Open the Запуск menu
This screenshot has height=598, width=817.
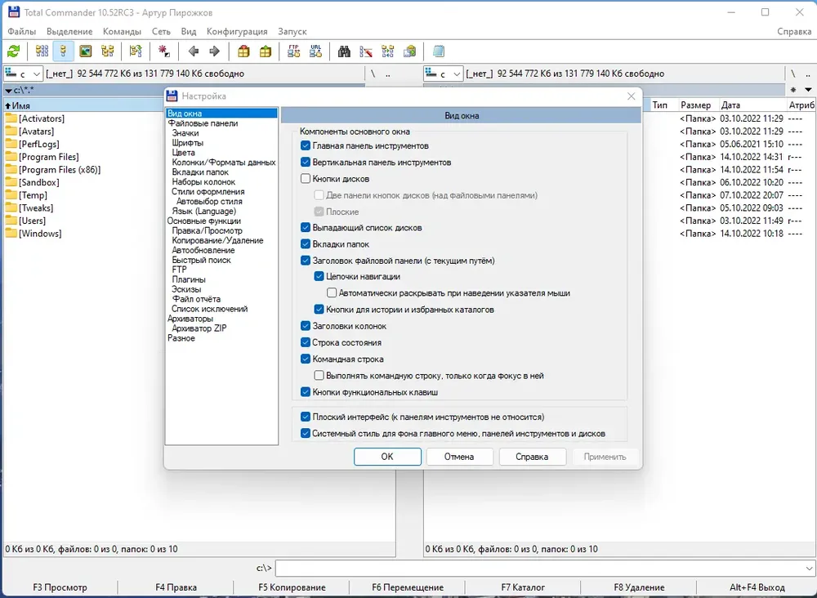[x=292, y=31]
